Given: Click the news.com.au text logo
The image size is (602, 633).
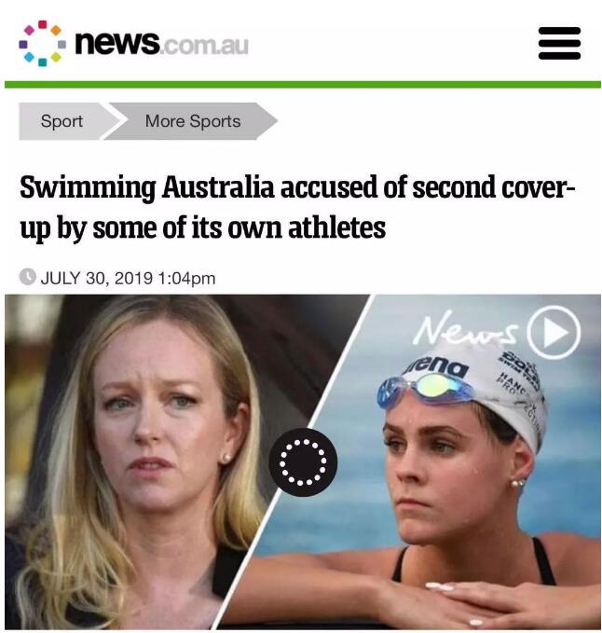Looking at the screenshot, I should click(162, 43).
